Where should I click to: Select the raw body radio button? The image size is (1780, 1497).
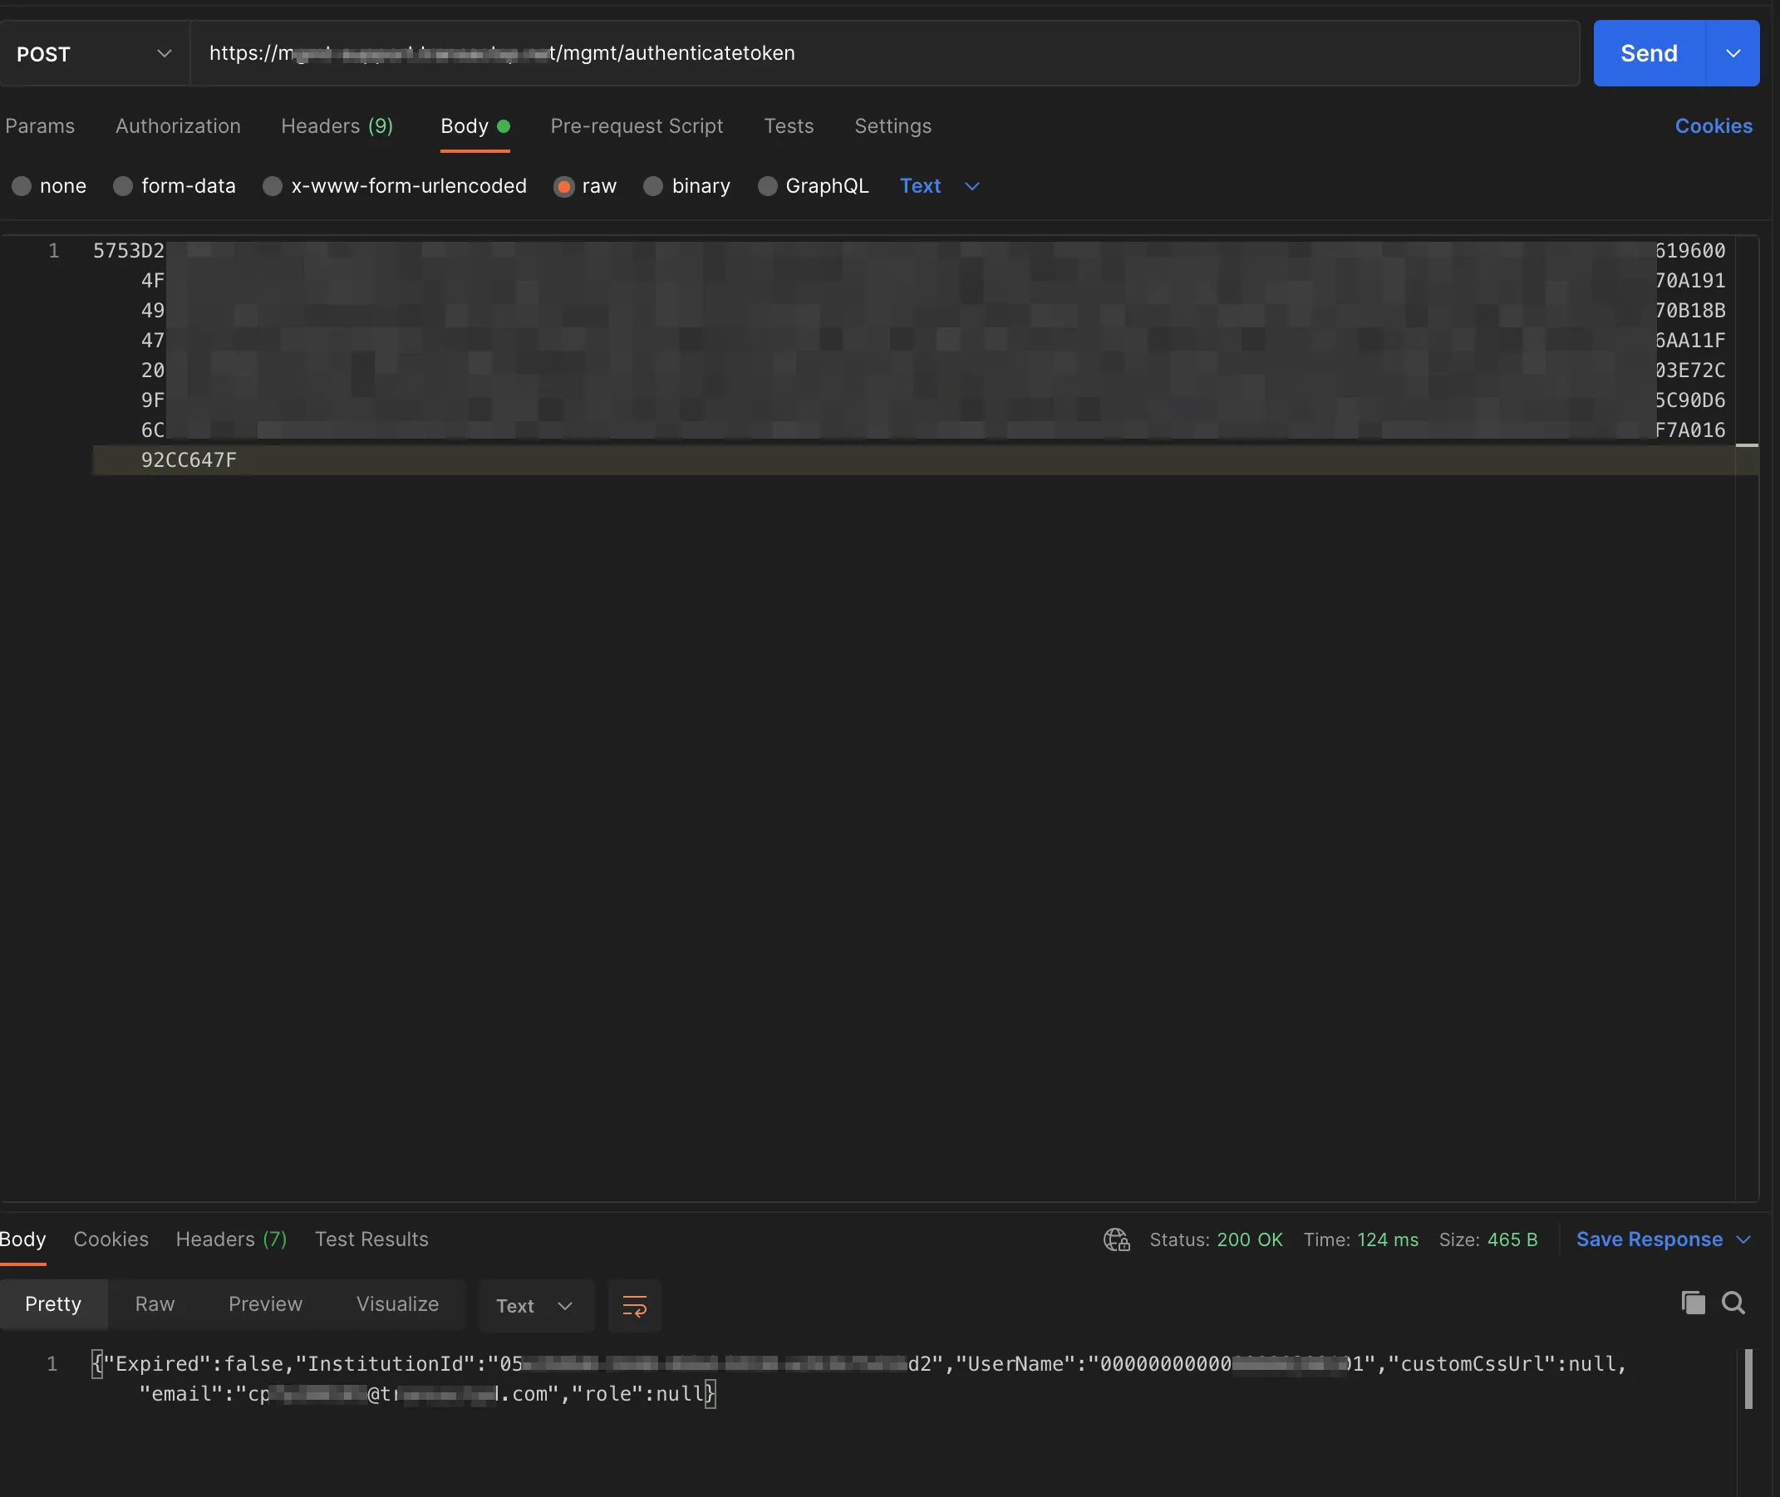pyautogui.click(x=563, y=186)
